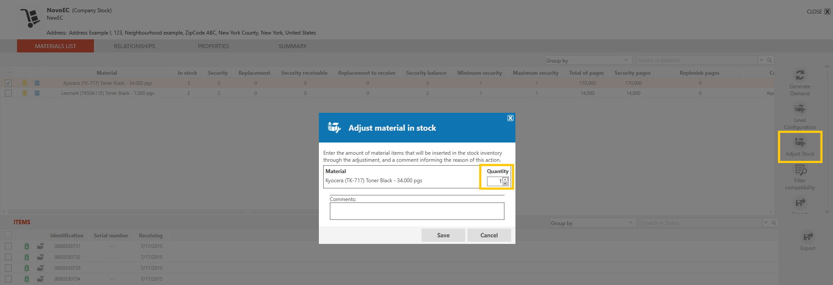Open Filter compatibility tool
This screenshot has width=833, height=285.
(x=800, y=177)
